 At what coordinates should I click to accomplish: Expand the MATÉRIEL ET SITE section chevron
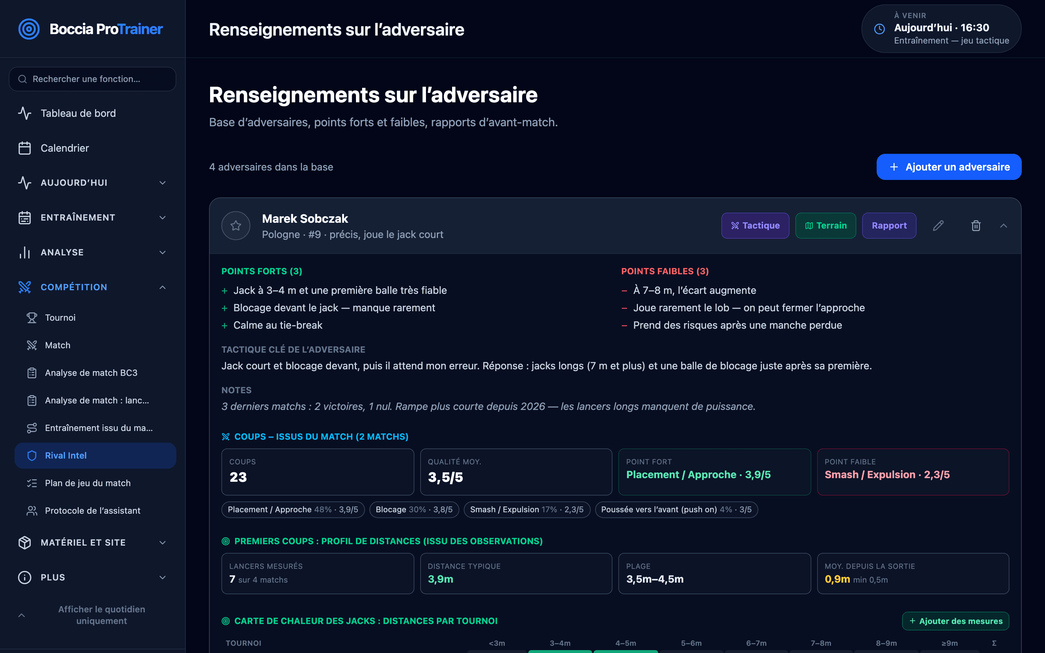[162, 542]
